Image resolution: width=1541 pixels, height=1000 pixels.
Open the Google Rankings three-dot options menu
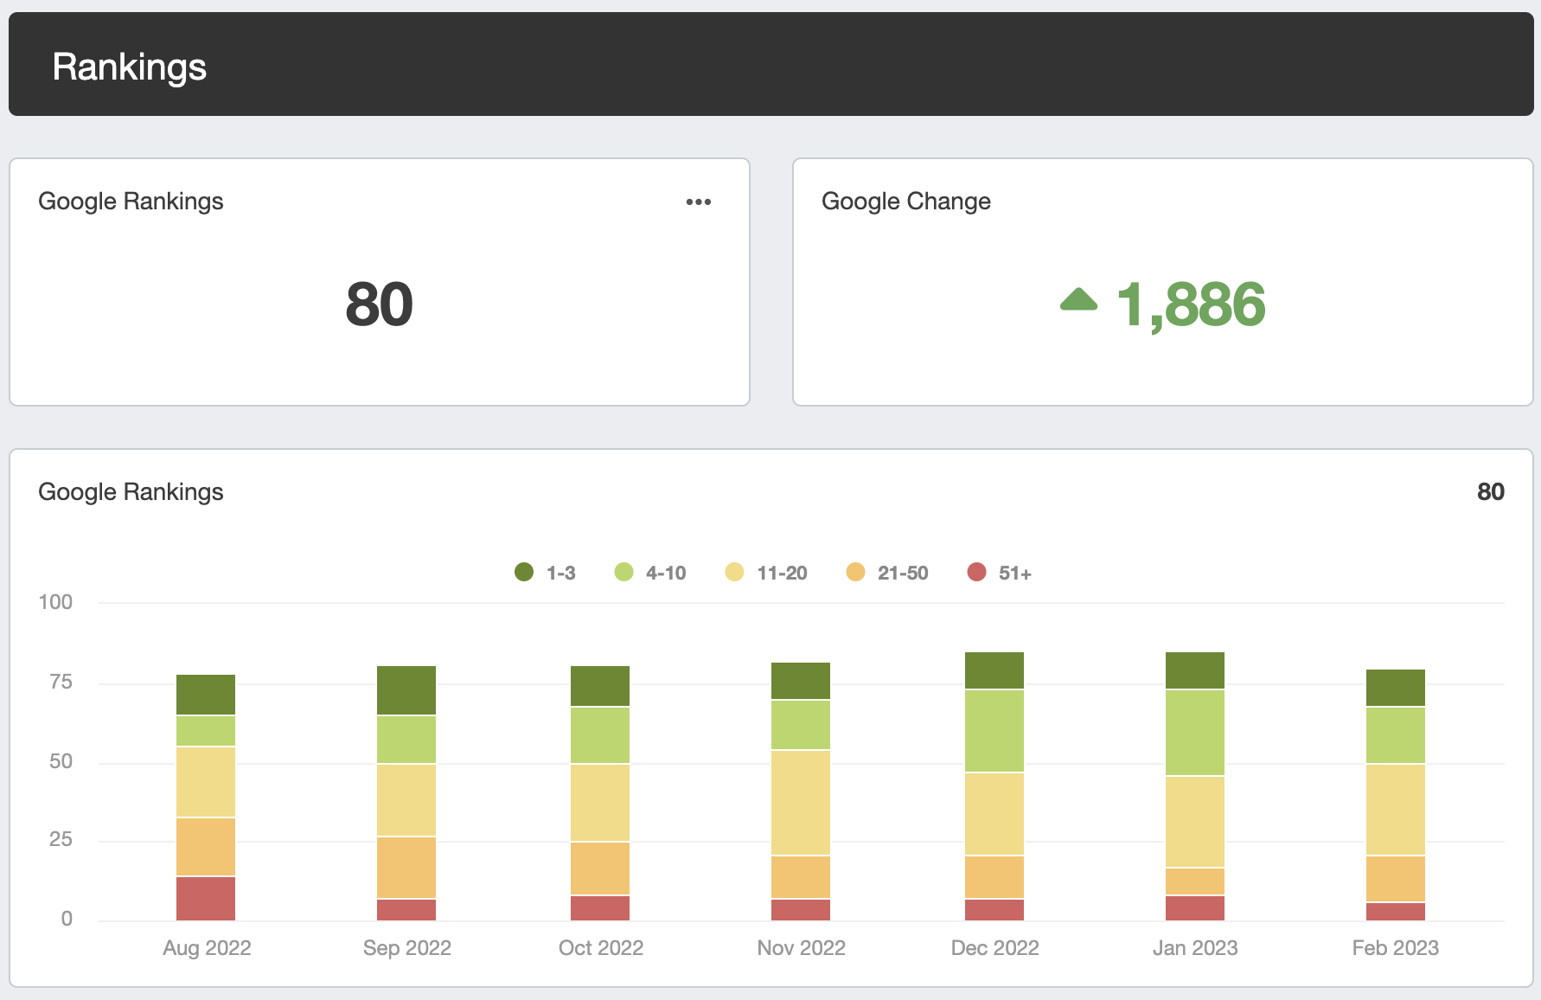pyautogui.click(x=698, y=202)
